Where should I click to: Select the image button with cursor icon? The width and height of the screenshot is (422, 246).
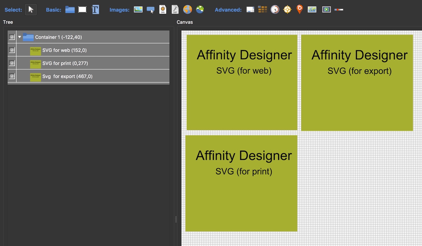click(x=151, y=10)
